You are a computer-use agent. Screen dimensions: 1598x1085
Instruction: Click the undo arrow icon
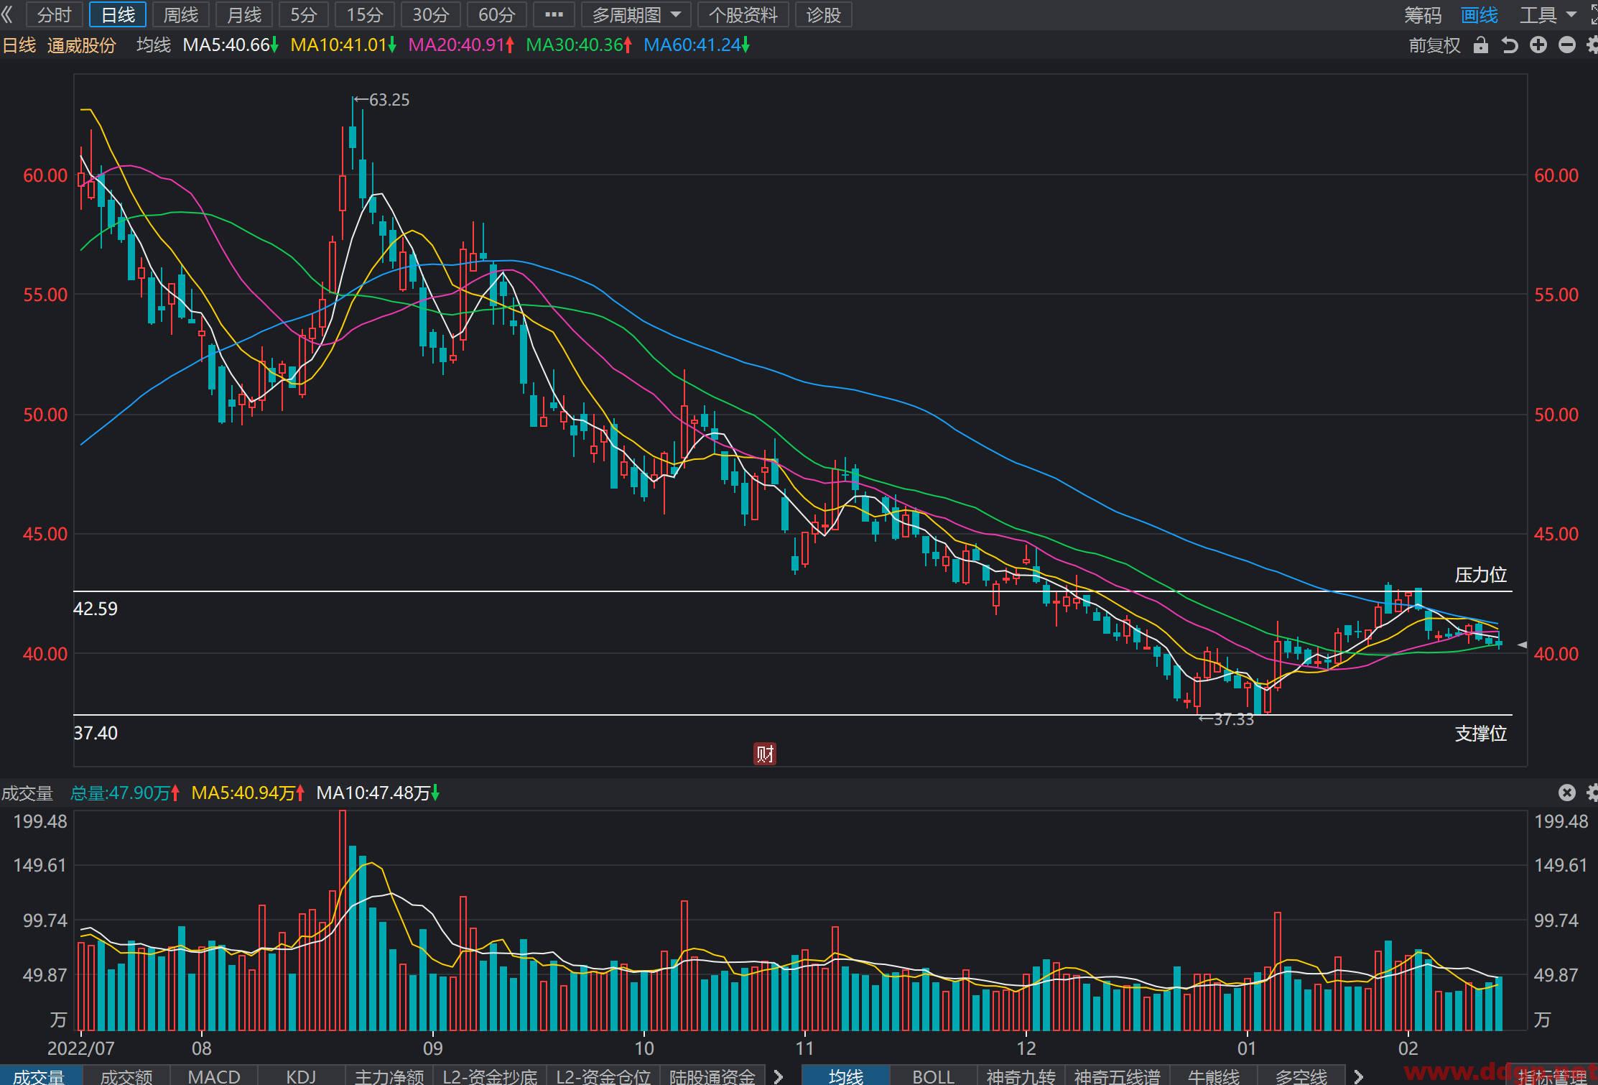1509,45
